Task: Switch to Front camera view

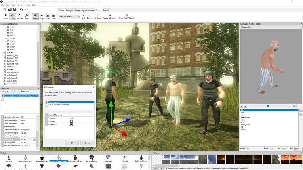Action: pyautogui.click(x=48, y=17)
